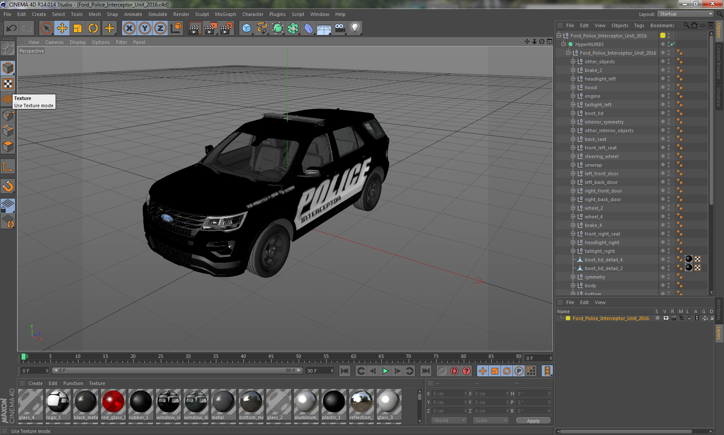Expand the left_front_door tree node
Screen dimensions: 724x435
click(573, 174)
